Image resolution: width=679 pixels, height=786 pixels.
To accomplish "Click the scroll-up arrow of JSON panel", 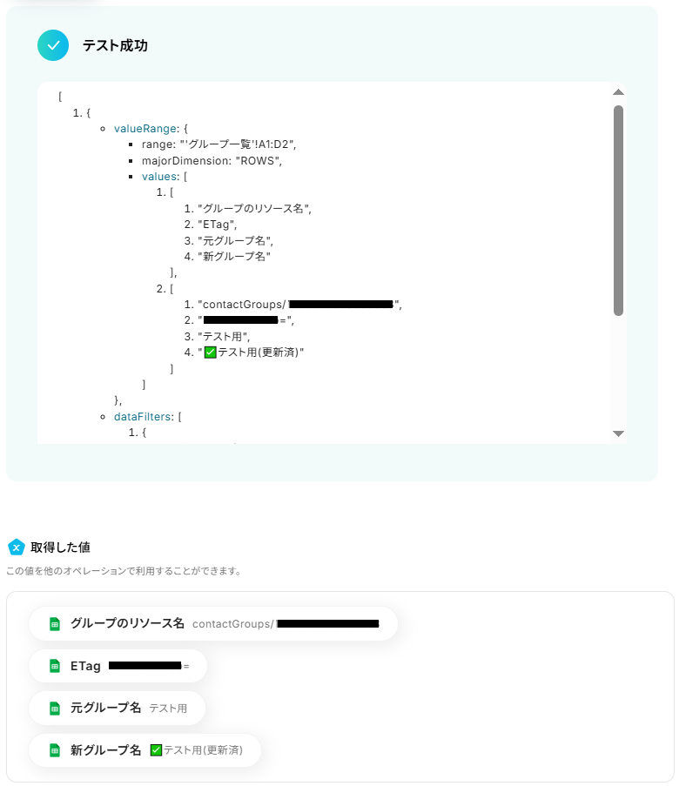I will pos(618,92).
